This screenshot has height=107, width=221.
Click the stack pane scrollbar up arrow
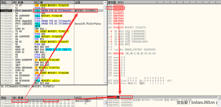coord(219,97)
